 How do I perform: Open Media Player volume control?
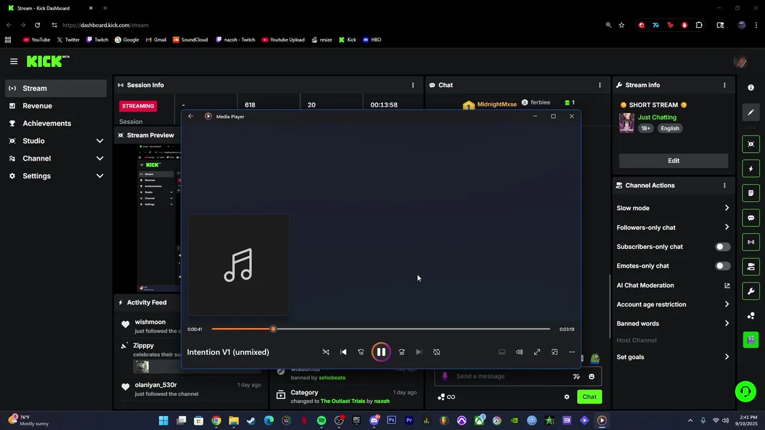[x=519, y=352]
